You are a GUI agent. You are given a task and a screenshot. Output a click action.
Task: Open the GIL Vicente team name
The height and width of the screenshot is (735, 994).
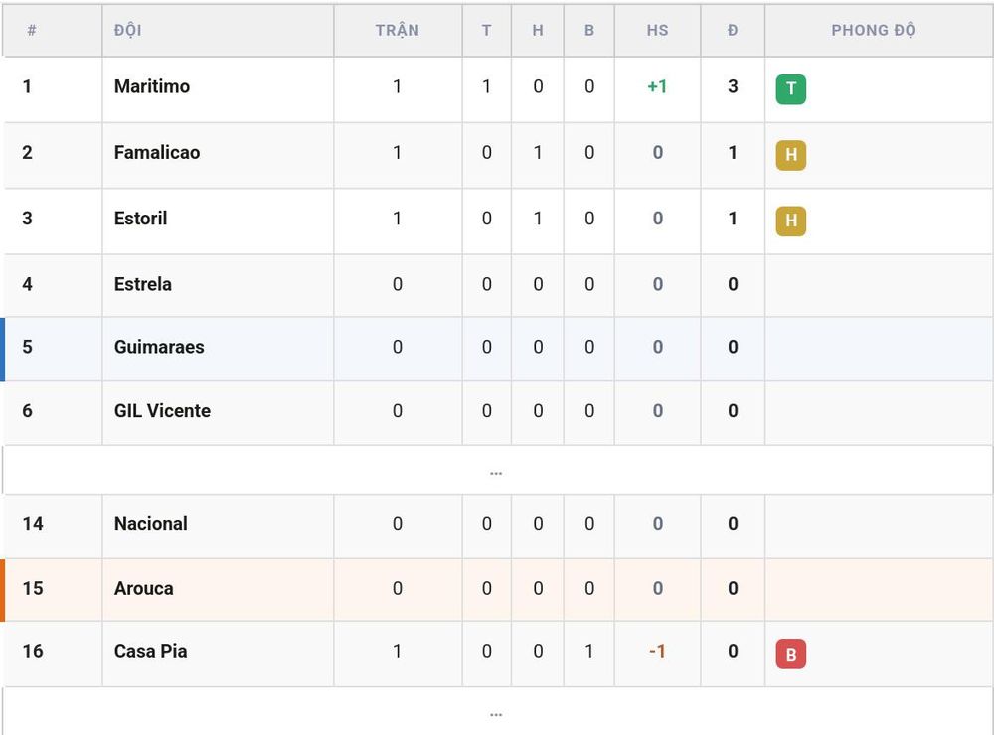coord(162,410)
